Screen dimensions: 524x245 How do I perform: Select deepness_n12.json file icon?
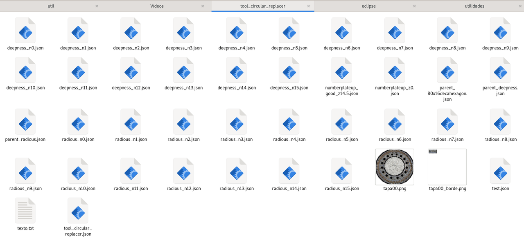pos(131,70)
